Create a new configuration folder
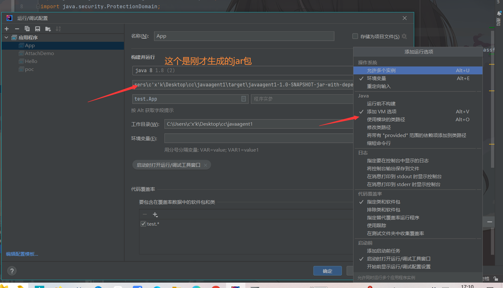This screenshot has height=288, width=503. pyautogui.click(x=48, y=29)
